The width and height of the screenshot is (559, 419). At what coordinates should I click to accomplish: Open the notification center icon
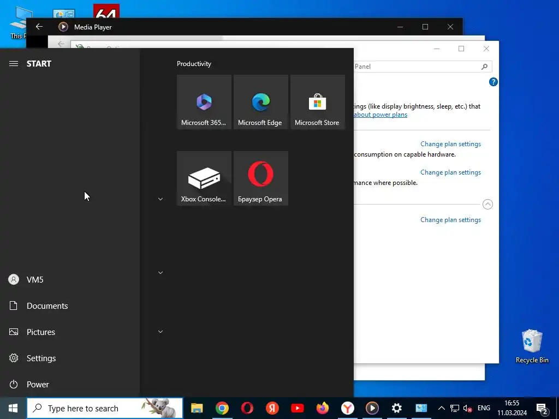click(542, 409)
